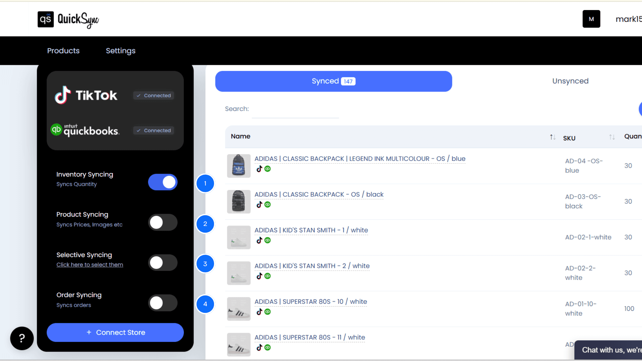642x361 pixels.
Task: Open the help question mark button
Action: 22,338
